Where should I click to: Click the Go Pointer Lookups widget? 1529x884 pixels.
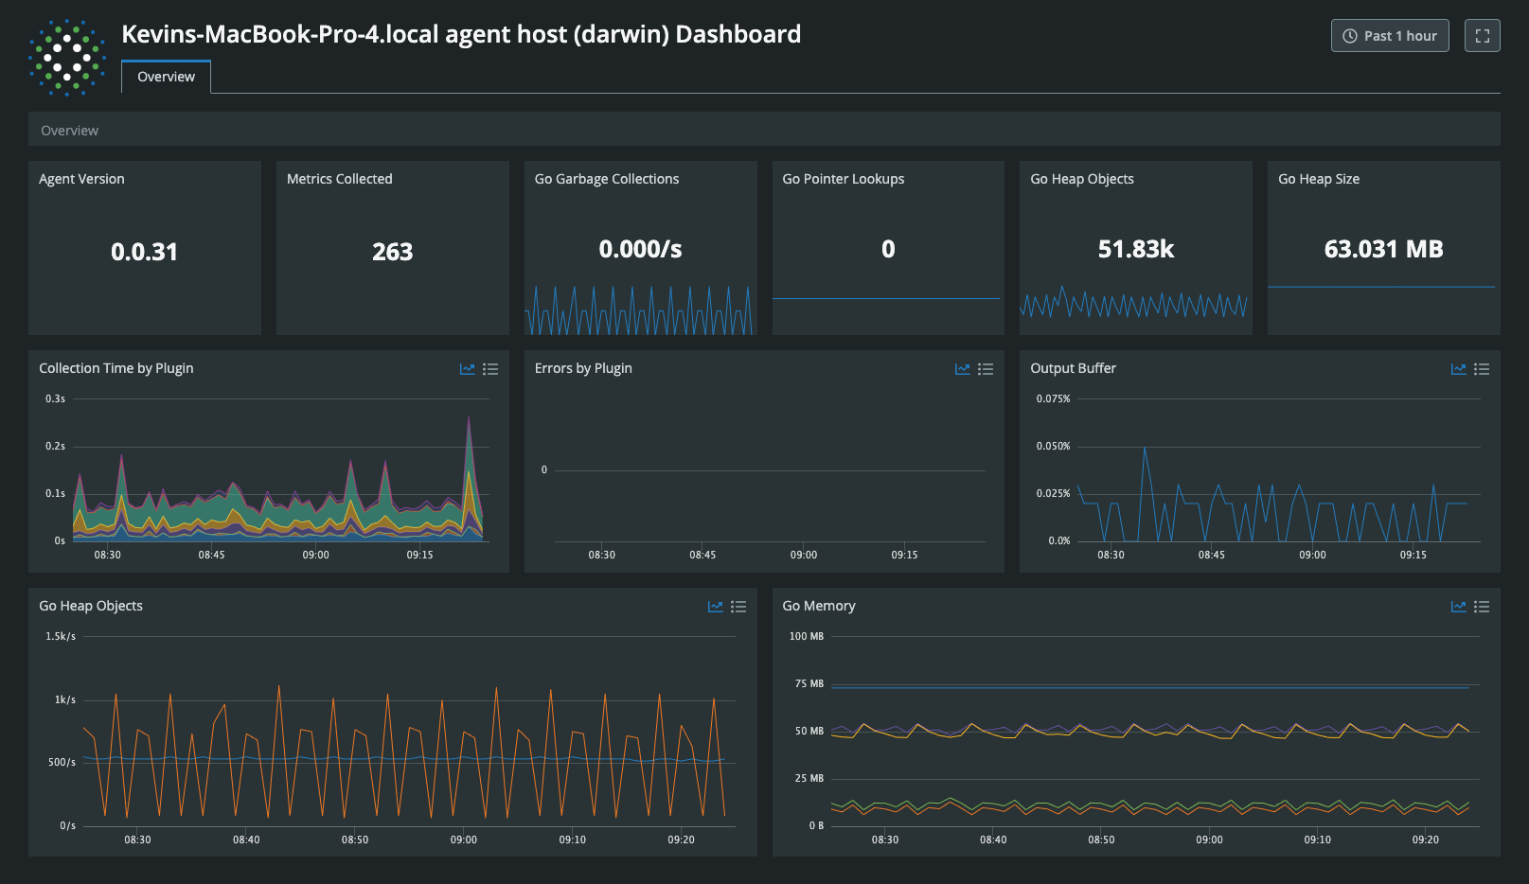[x=887, y=248]
